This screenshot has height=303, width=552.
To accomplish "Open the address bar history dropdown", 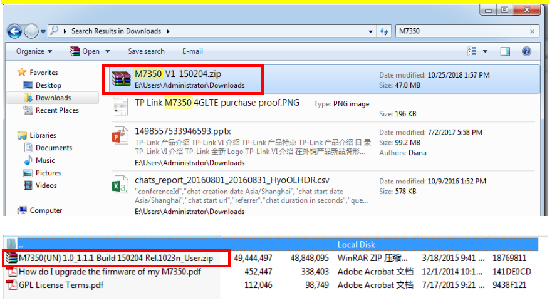I will click(x=370, y=31).
